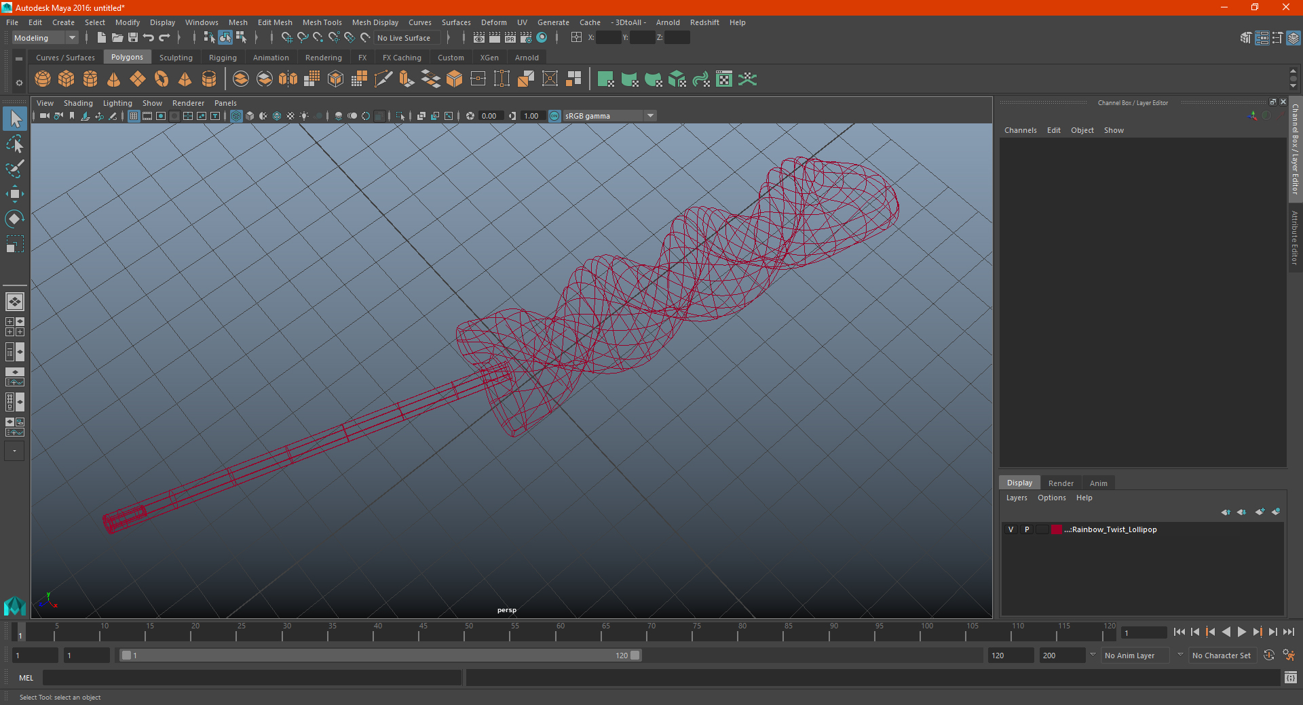
Task: Toggle wireframe display in viewport toolbar
Action: pyautogui.click(x=236, y=116)
